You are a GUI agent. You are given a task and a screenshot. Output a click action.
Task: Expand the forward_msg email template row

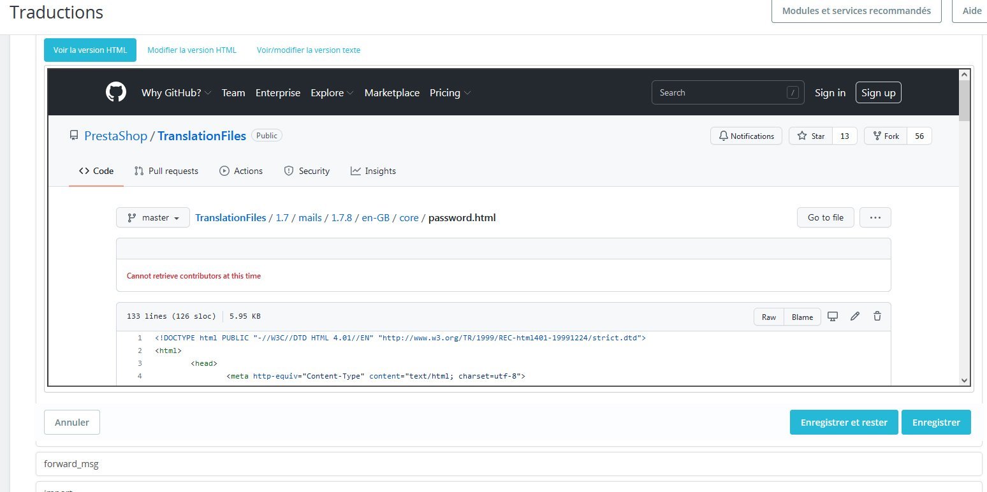coord(509,464)
